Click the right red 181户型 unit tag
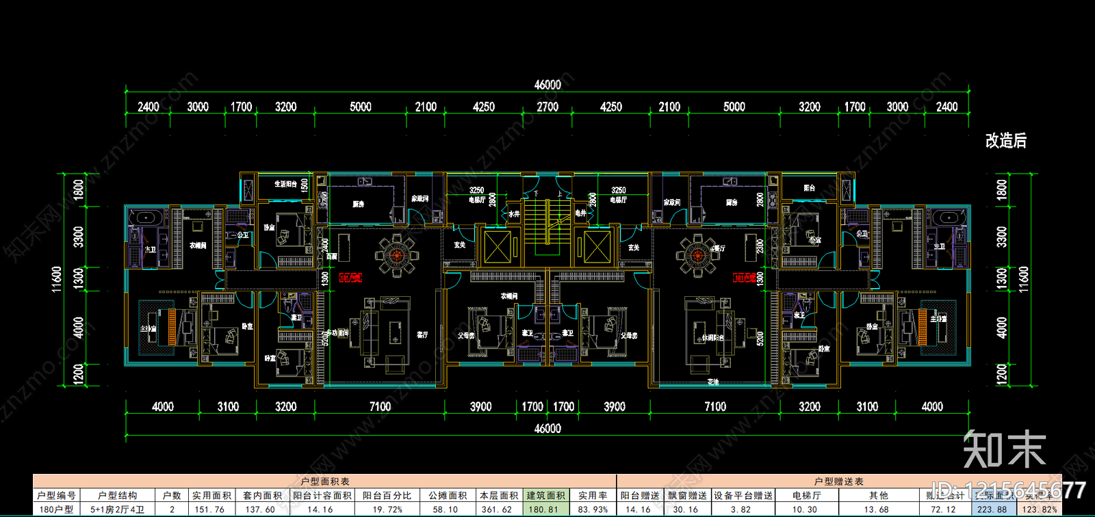1095x517 pixels. [745, 278]
